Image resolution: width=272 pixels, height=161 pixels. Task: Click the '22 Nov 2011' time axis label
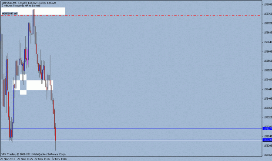[x=8, y=159]
